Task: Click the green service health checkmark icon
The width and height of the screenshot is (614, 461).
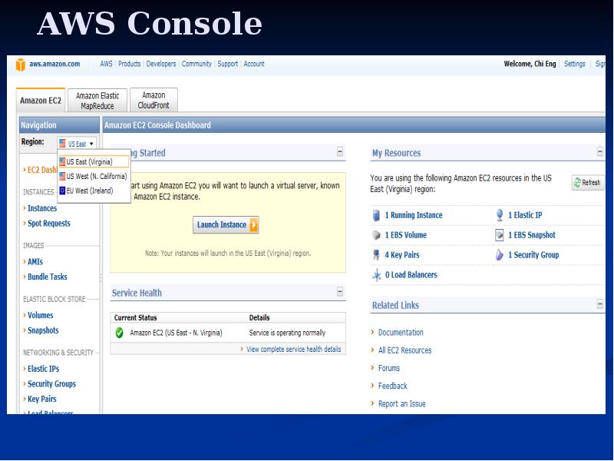Action: tap(118, 333)
